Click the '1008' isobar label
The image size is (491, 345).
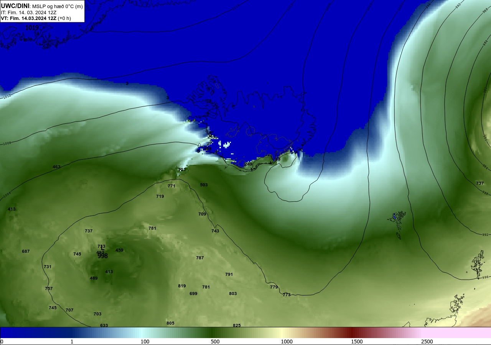click(7, 143)
